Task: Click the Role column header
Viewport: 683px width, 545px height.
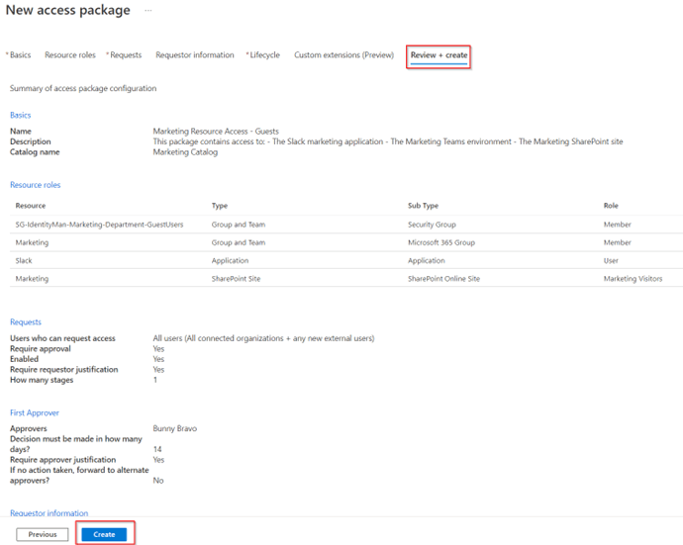Action: (611, 206)
